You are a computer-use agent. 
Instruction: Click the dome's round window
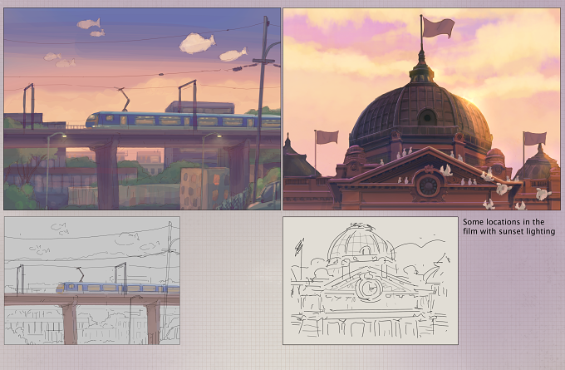coord(427,117)
